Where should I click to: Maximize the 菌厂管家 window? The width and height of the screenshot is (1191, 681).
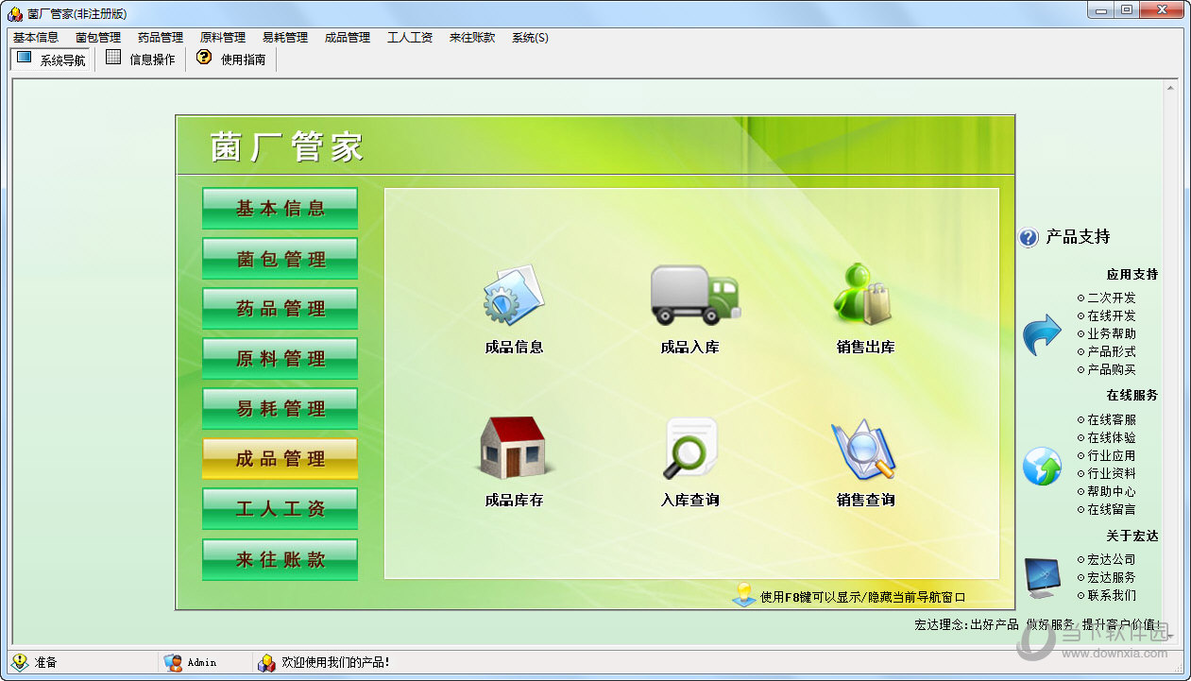1126,10
